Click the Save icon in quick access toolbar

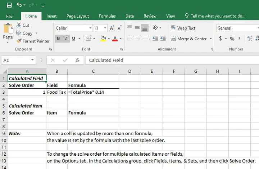[x=9, y=5]
